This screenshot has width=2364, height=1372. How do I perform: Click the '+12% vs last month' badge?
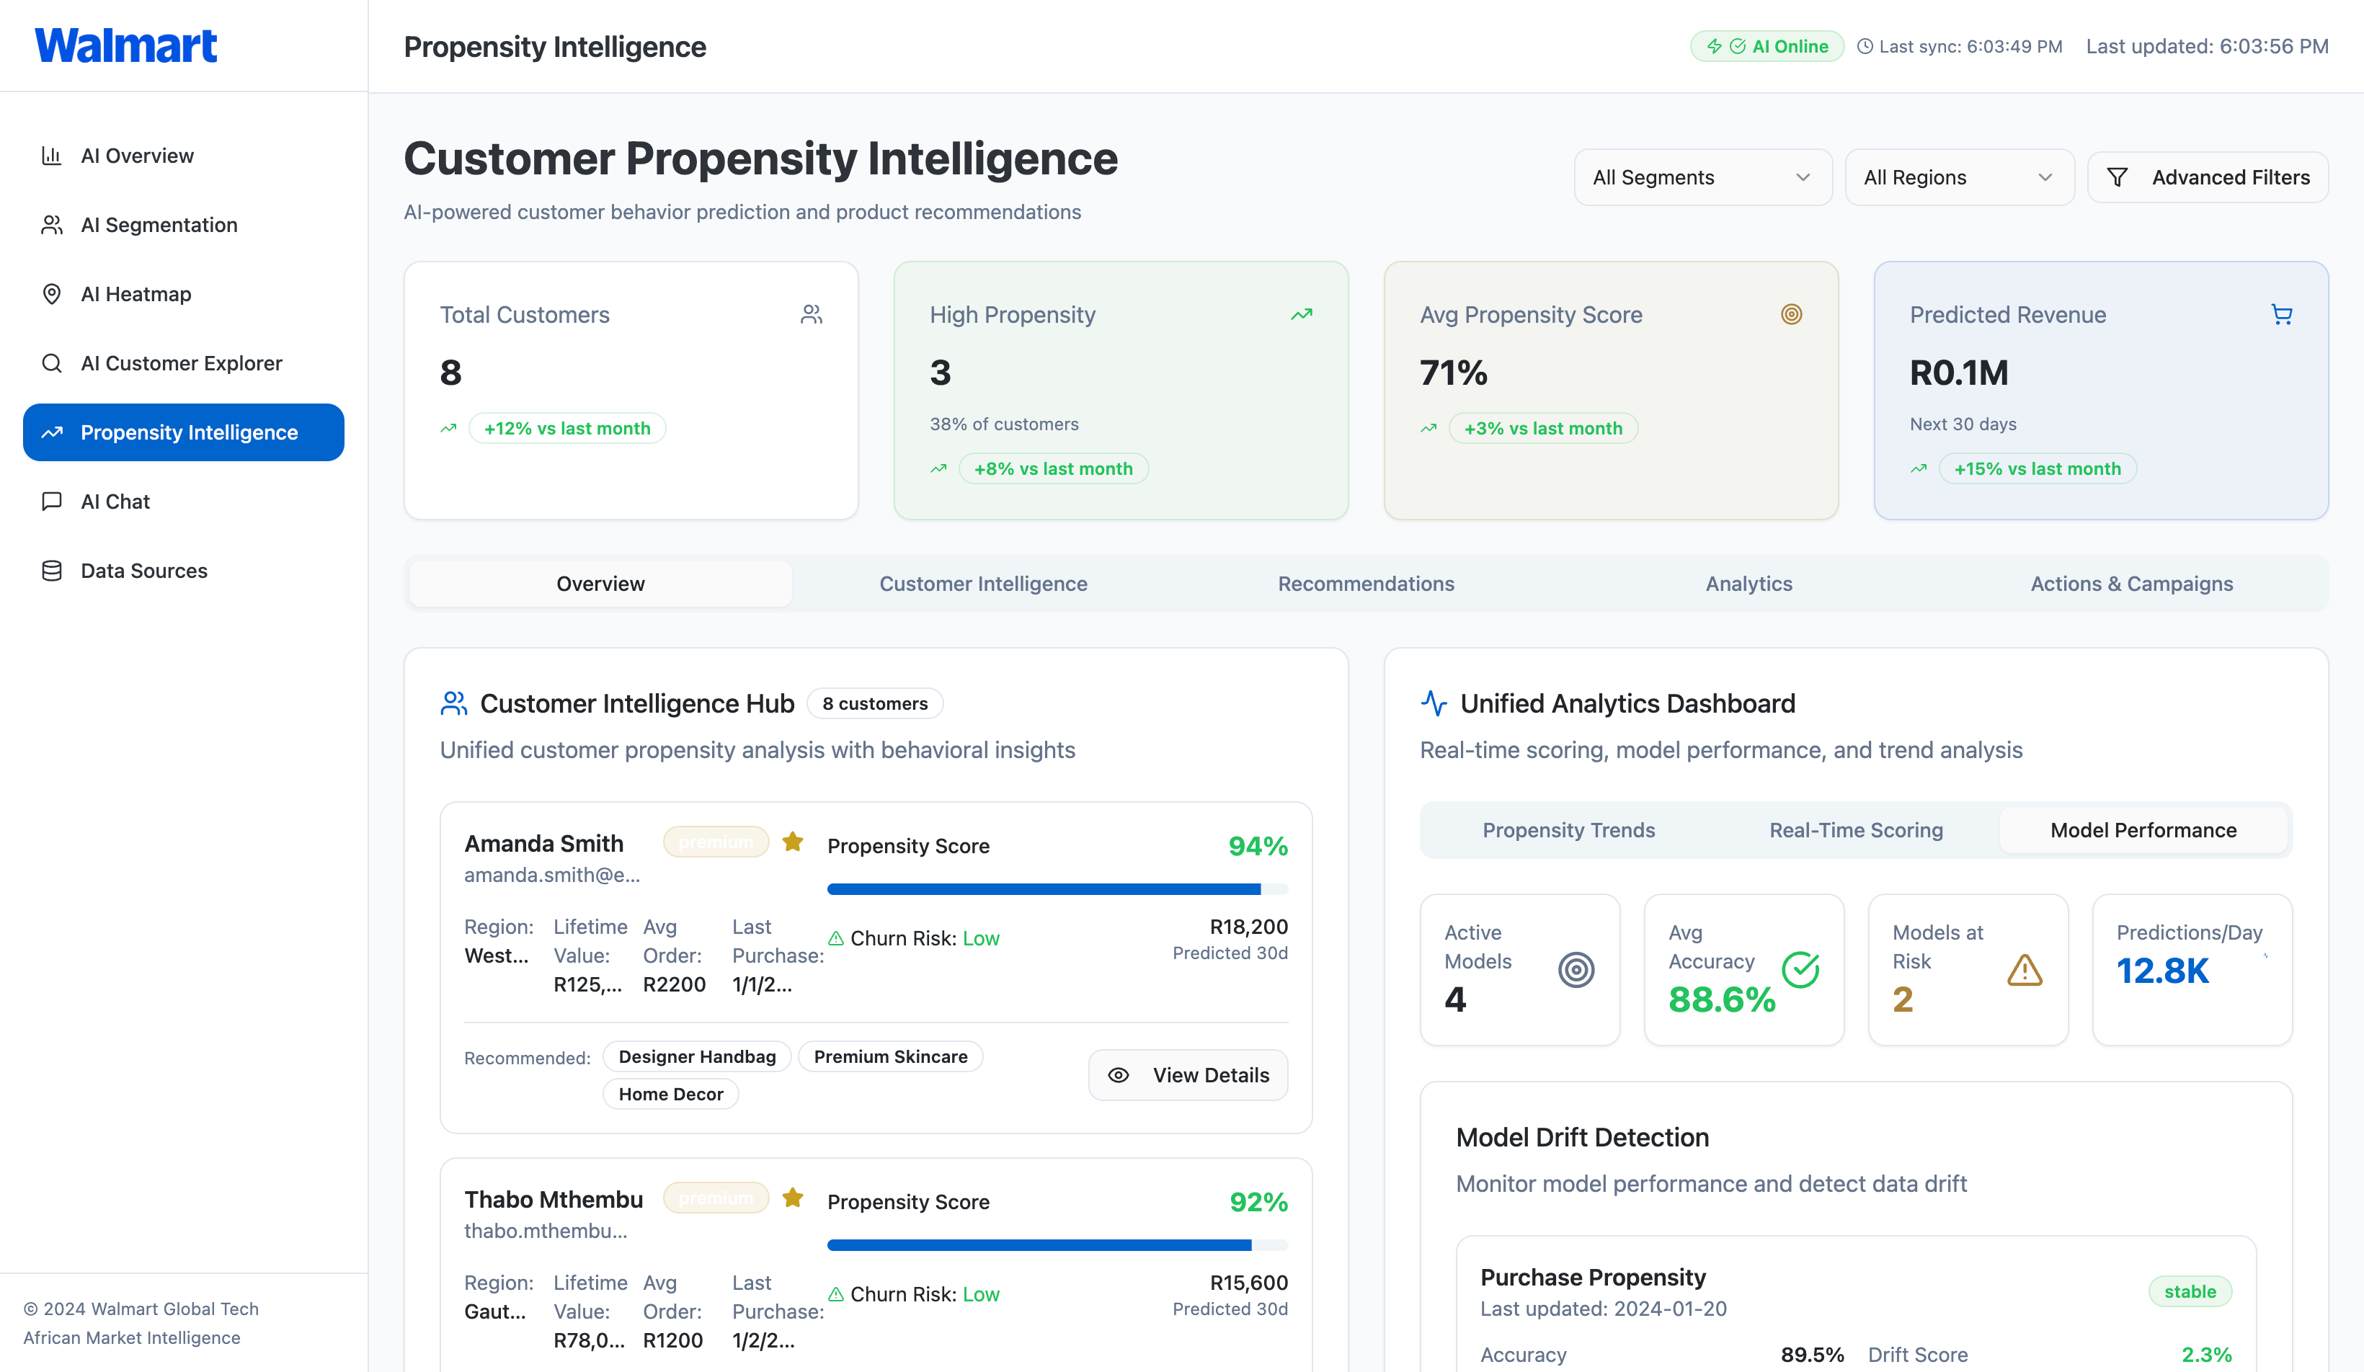(x=566, y=427)
